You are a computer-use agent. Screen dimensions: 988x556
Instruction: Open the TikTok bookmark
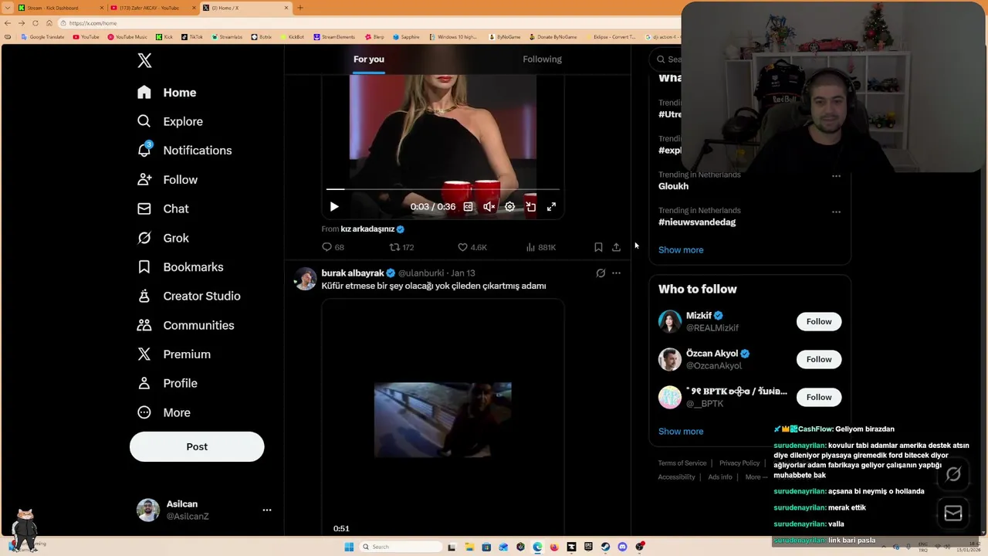pyautogui.click(x=192, y=37)
